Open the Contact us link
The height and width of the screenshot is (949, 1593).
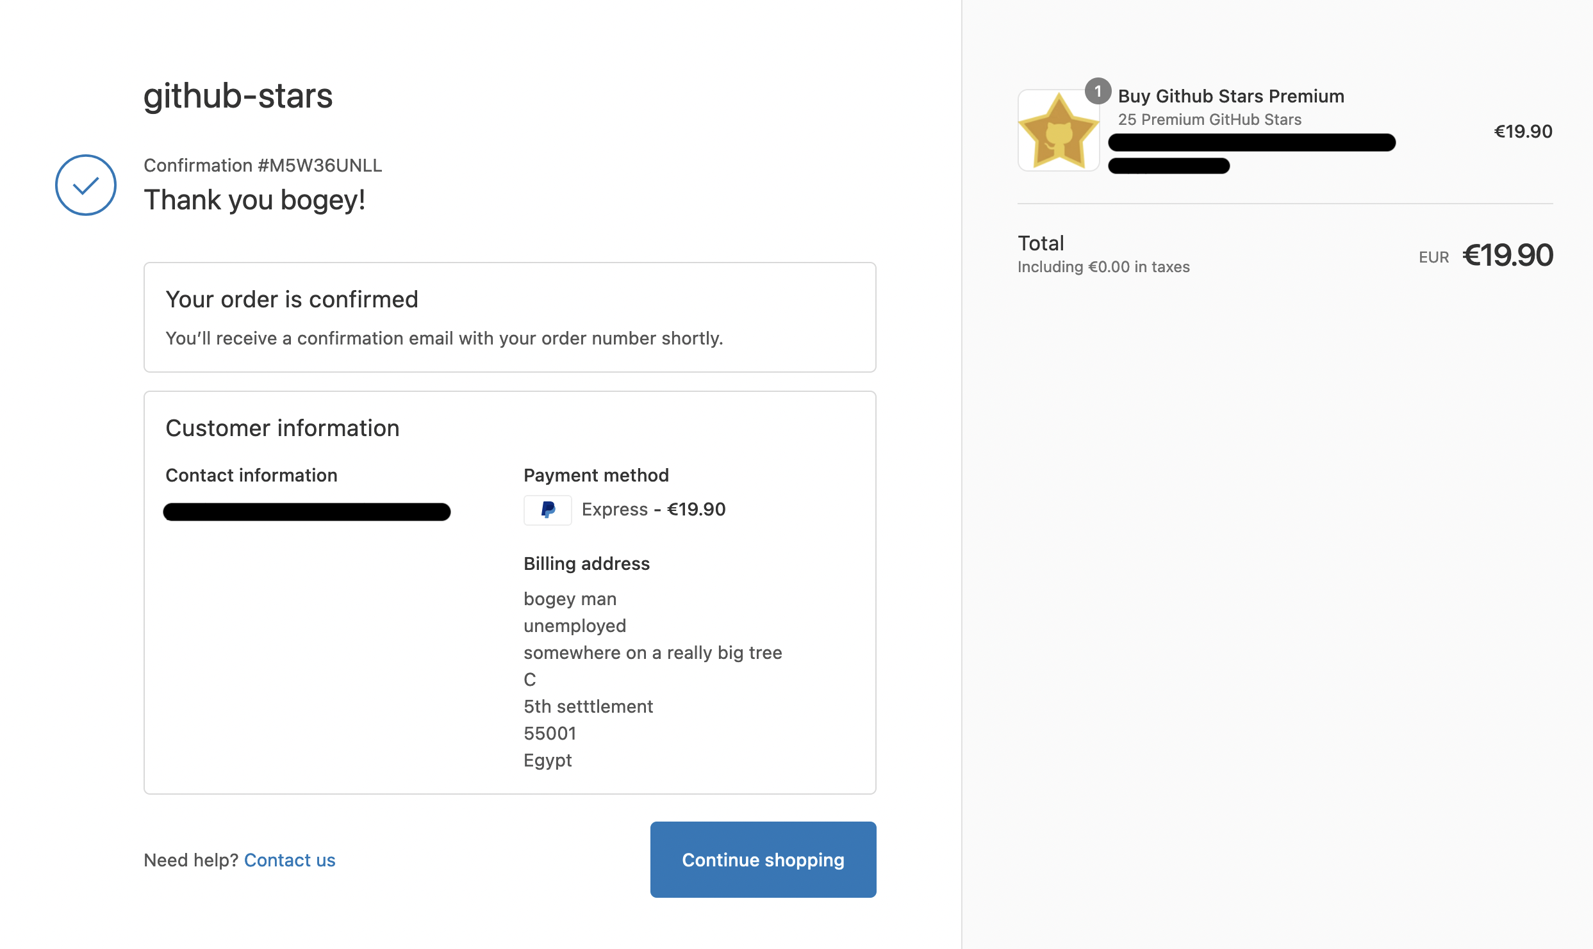pos(289,860)
